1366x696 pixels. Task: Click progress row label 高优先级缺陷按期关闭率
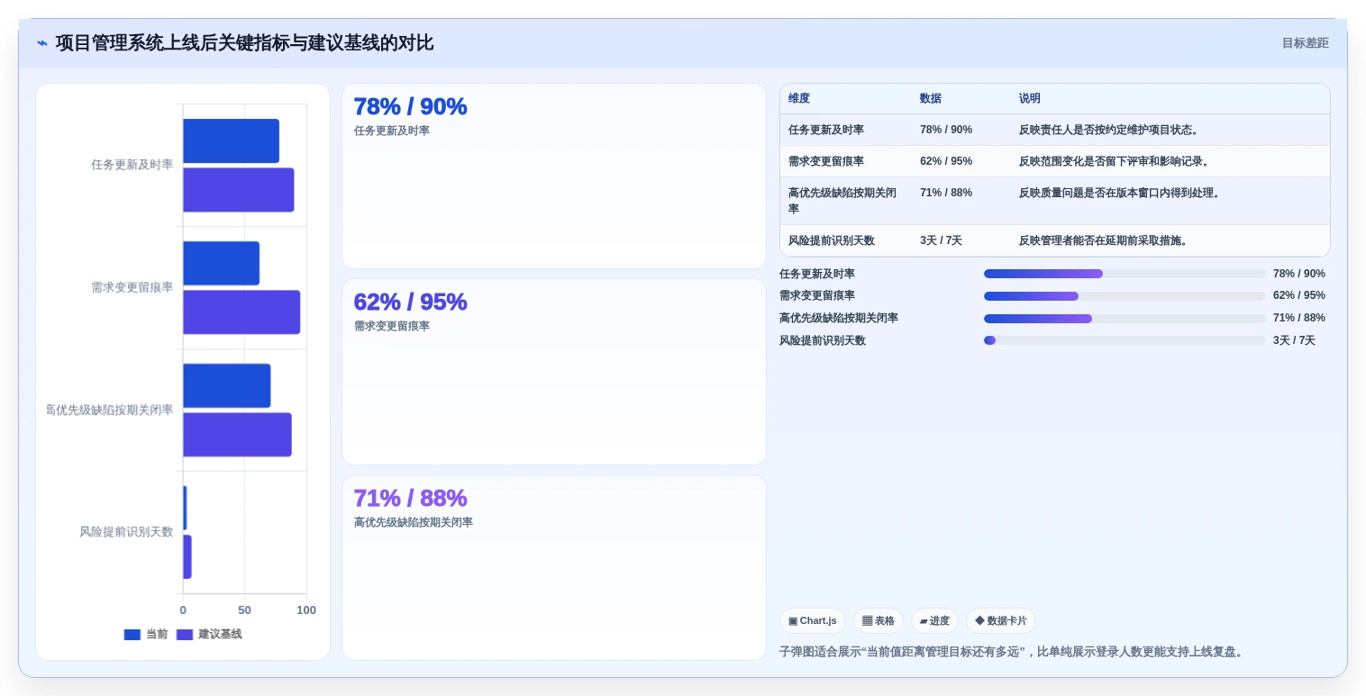coord(839,318)
